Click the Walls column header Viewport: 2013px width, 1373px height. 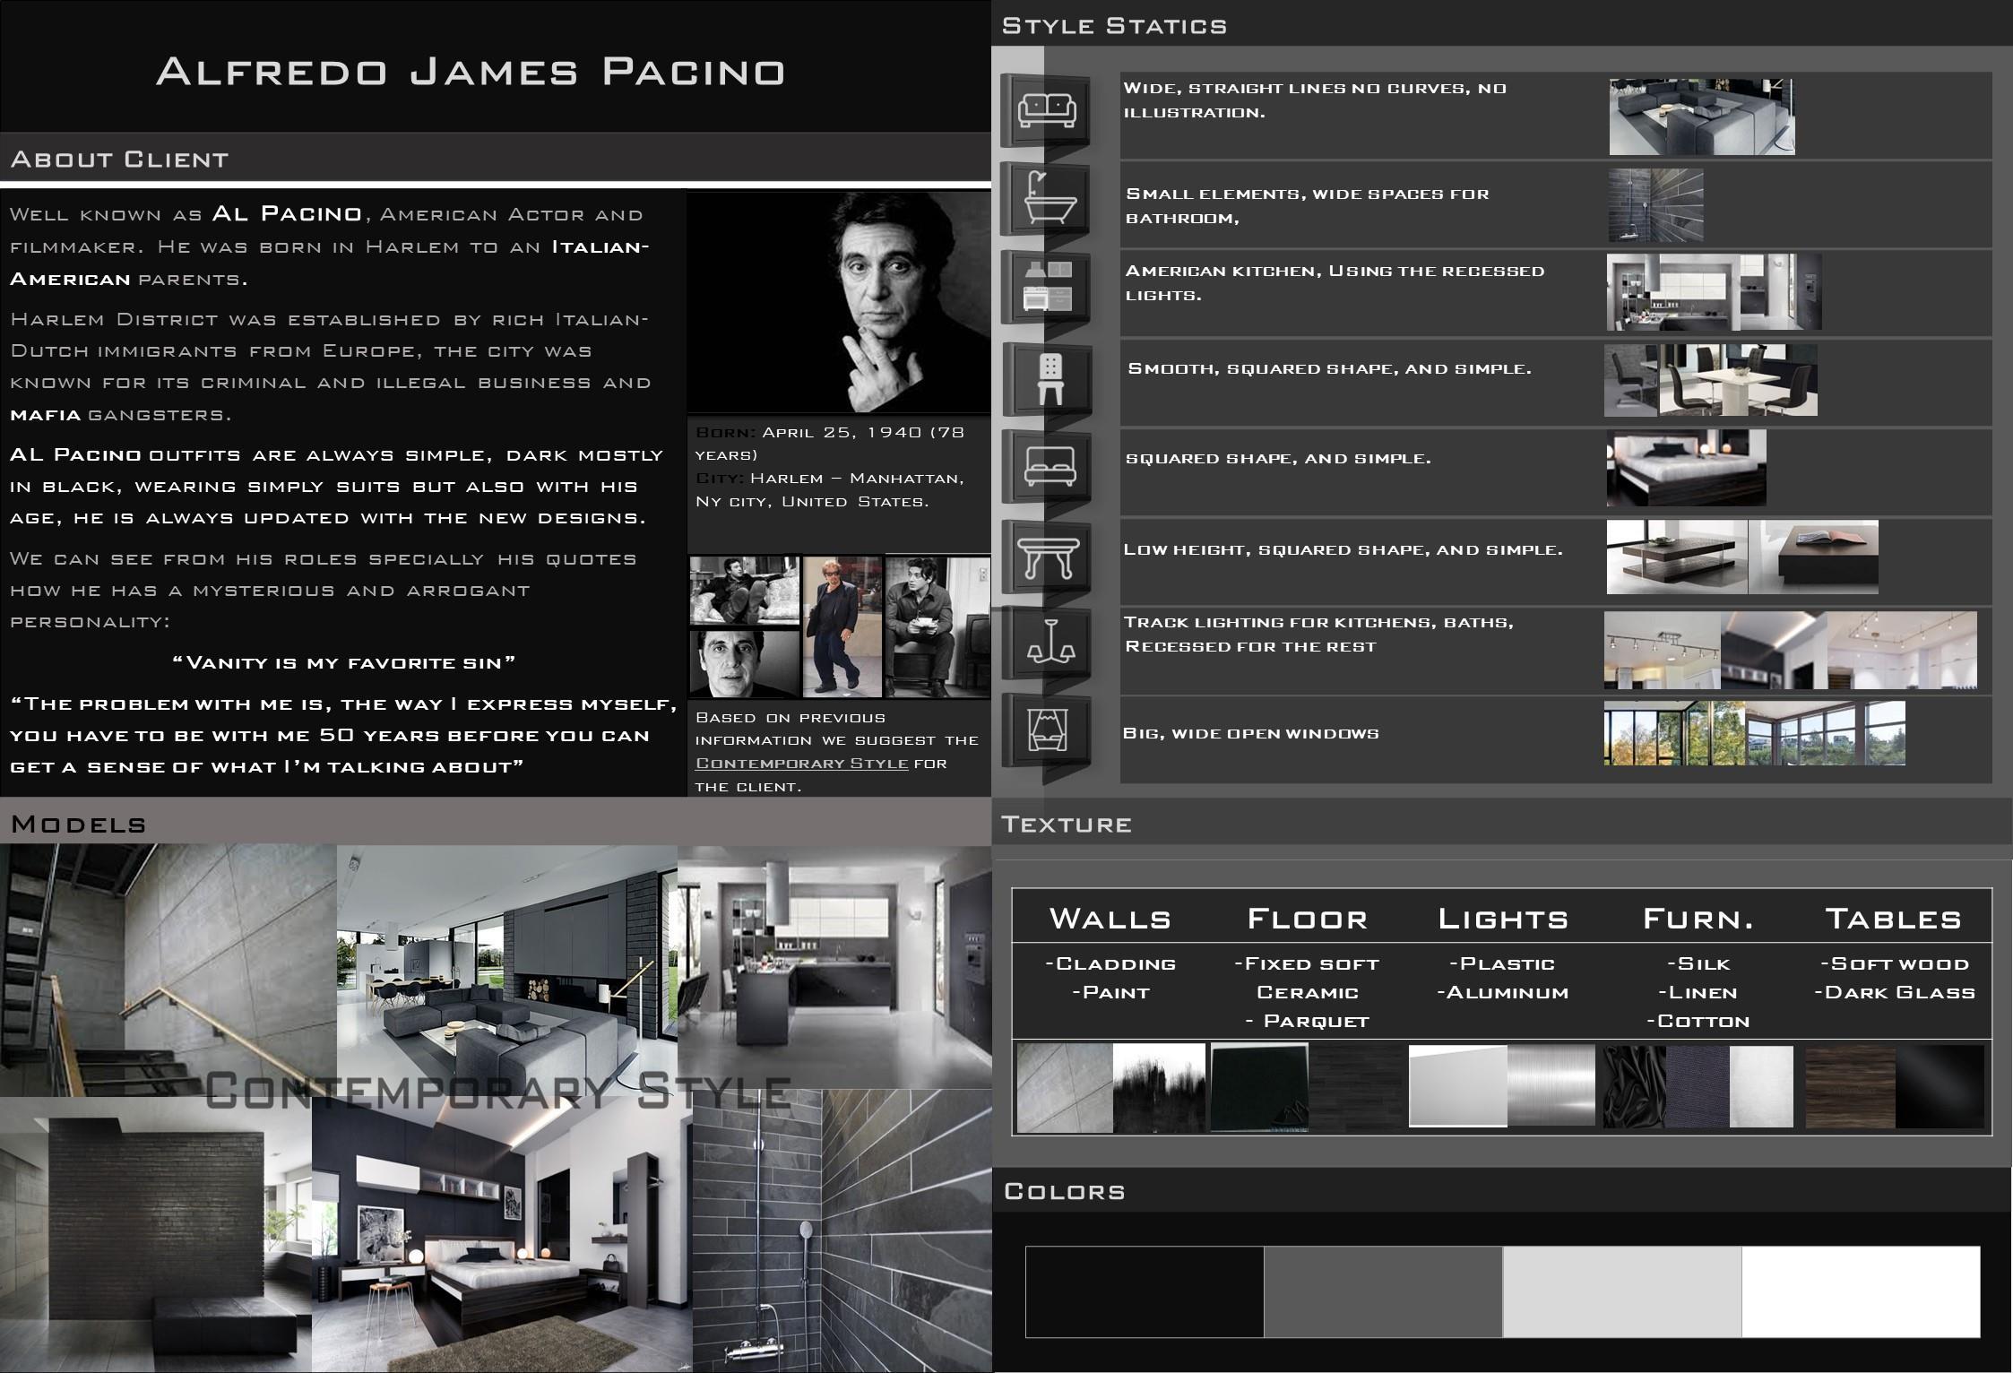[x=1110, y=919]
